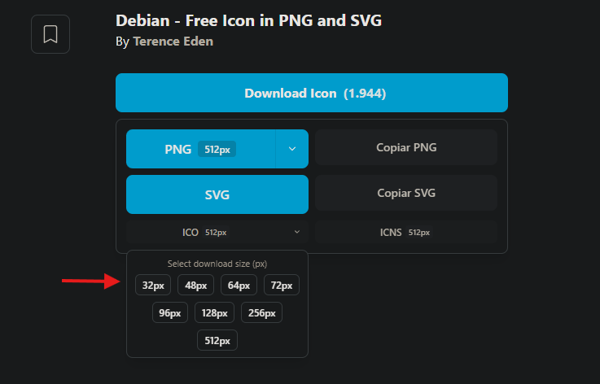
Task: Open the Terence Eden author link
Action: click(173, 41)
